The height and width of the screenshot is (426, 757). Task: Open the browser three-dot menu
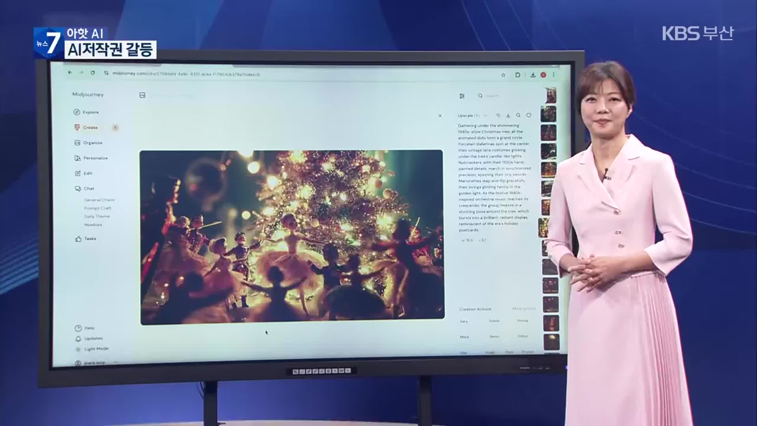click(554, 75)
